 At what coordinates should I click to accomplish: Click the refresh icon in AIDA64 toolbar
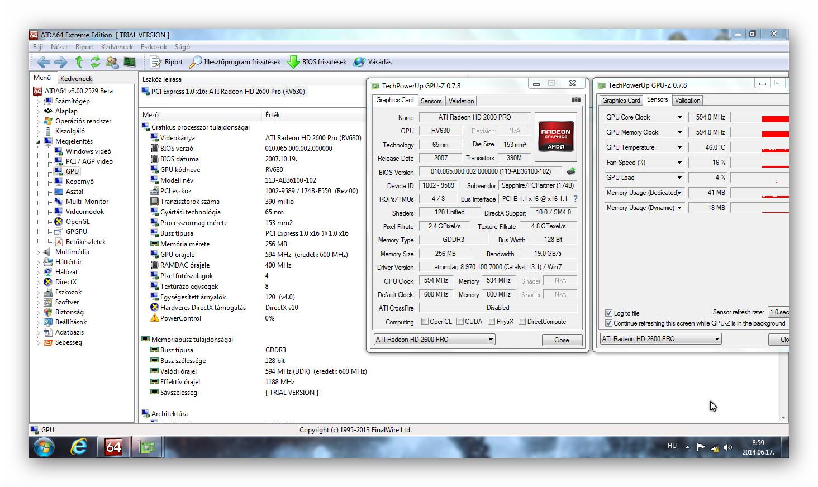96,62
